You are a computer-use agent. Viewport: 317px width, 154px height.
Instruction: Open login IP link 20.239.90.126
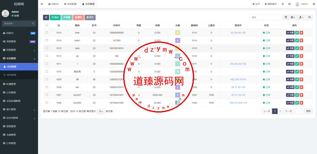coord(238,33)
